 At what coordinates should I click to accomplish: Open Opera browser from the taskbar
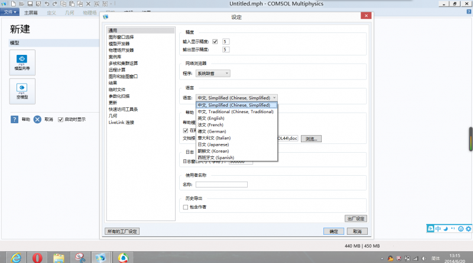(x=37, y=258)
